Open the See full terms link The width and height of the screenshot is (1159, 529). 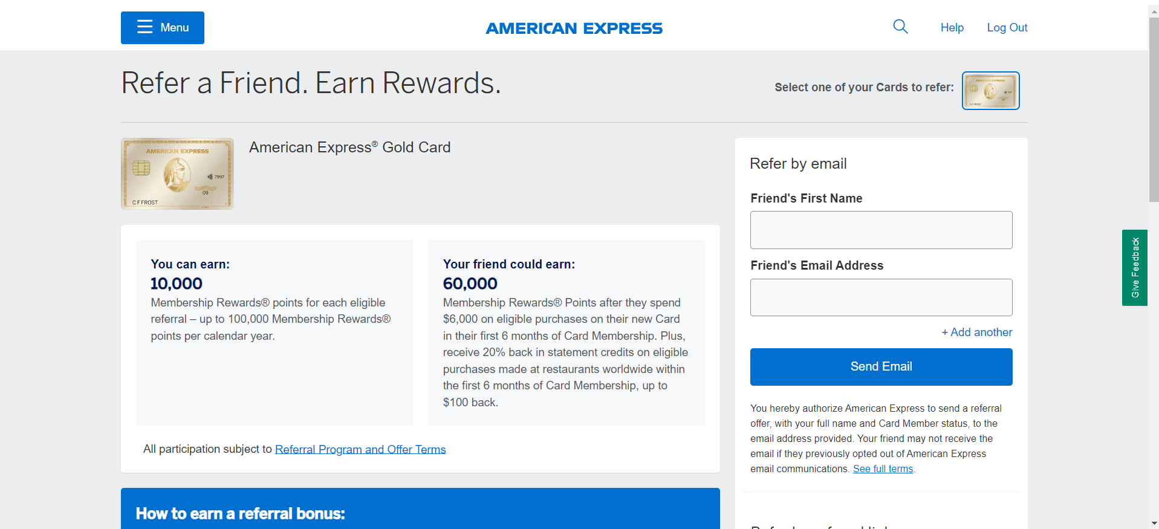pos(883,469)
